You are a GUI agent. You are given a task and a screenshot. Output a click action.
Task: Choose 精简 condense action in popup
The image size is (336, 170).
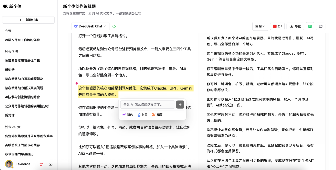click(x=157, y=115)
